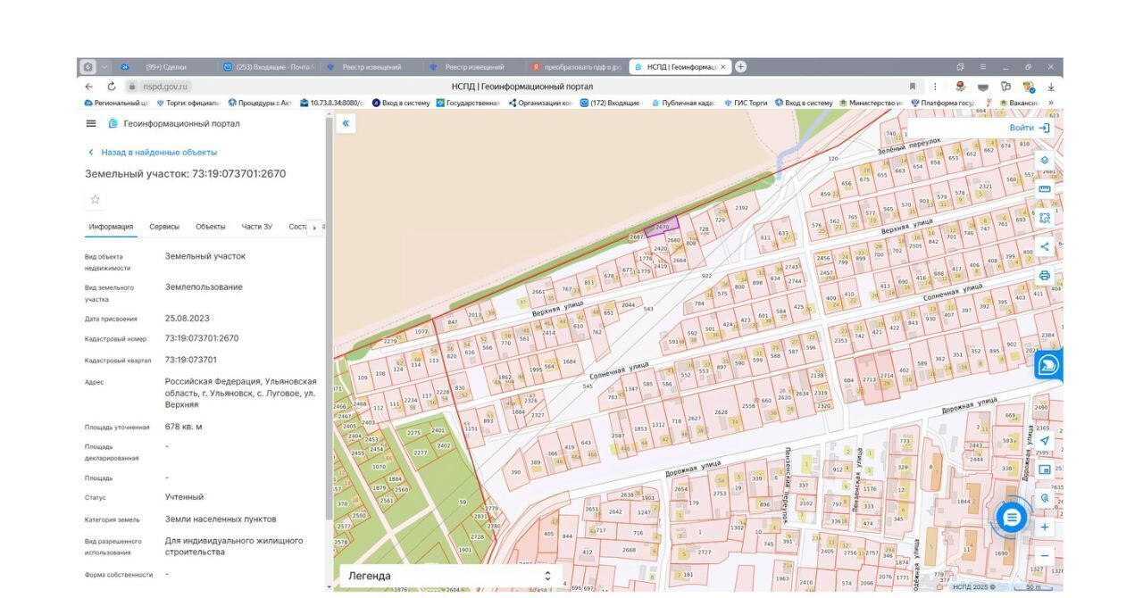This screenshot has height=598, width=1143.
Task: Expand the Легенда panel
Action: (449, 577)
